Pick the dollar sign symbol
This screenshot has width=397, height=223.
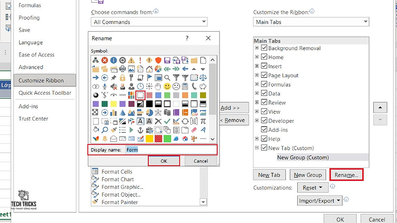(x=105, y=95)
